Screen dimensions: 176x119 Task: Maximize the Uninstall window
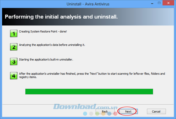(x=159, y=3)
